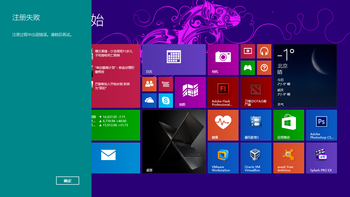
Task: Open the Calendar (日历) tile
Action: [174, 60]
